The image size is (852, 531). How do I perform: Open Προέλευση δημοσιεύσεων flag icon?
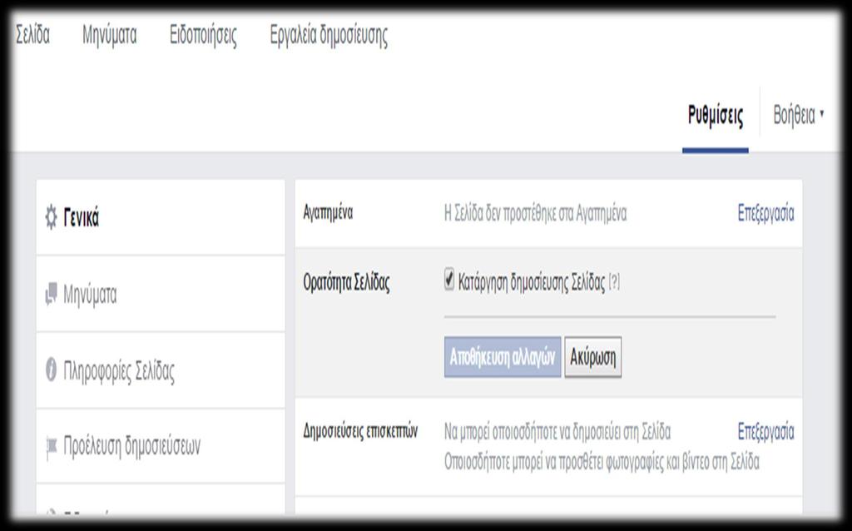[52, 447]
